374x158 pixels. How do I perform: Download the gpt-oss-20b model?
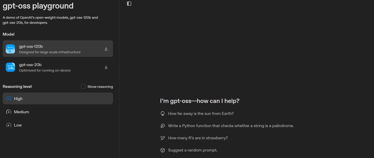106,67
